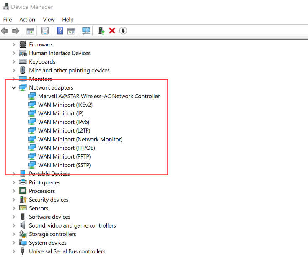Expand the Universal Serial Bus controllers node
This screenshot has width=308, height=261.
tap(14, 251)
